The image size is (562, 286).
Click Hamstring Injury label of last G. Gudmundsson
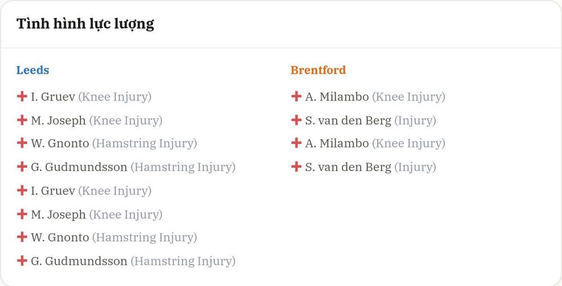click(x=183, y=261)
